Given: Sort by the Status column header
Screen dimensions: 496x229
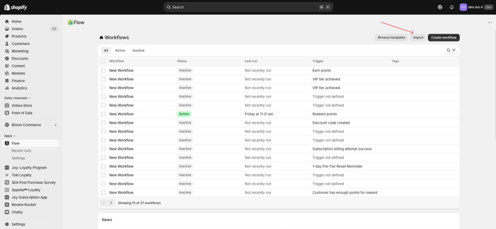Looking at the screenshot, I should (x=182, y=61).
